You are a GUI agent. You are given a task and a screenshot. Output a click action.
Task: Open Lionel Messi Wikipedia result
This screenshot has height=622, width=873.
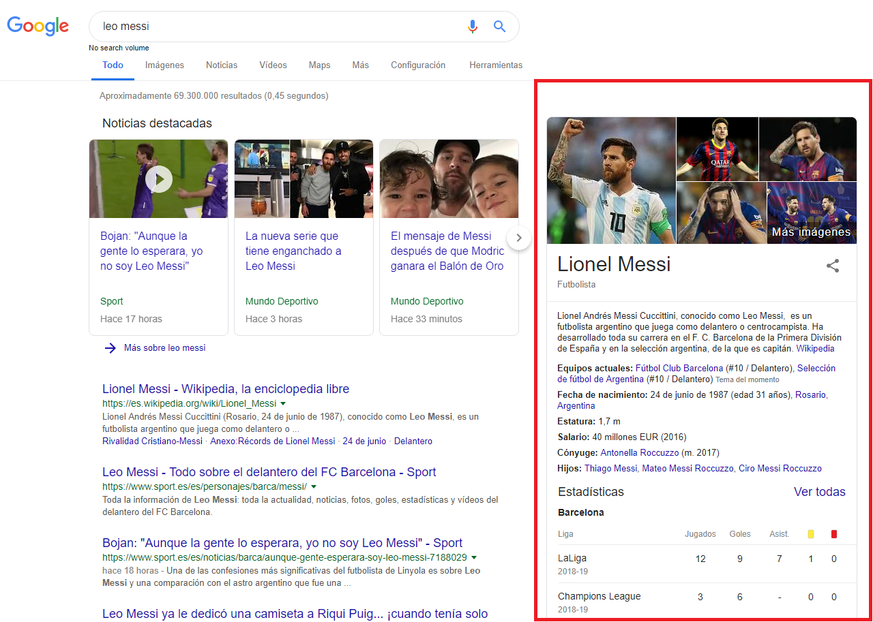coord(226,389)
